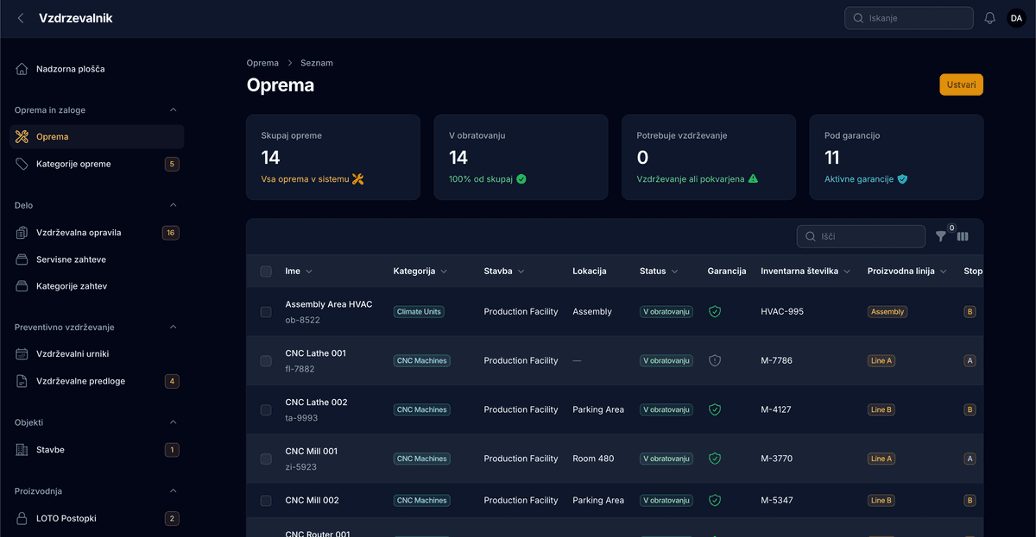Click the Oprema breadcrumb link
Image resolution: width=1036 pixels, height=537 pixels.
pyautogui.click(x=262, y=63)
